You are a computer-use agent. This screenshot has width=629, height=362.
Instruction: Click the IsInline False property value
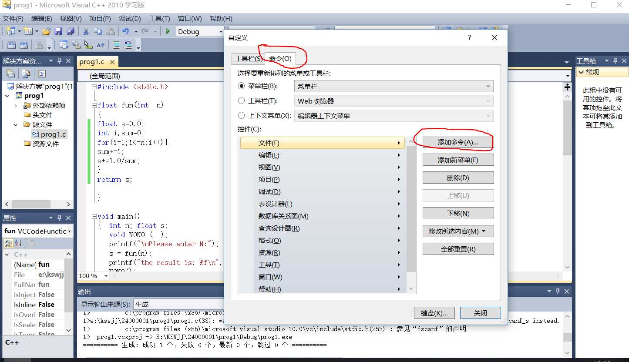point(50,305)
